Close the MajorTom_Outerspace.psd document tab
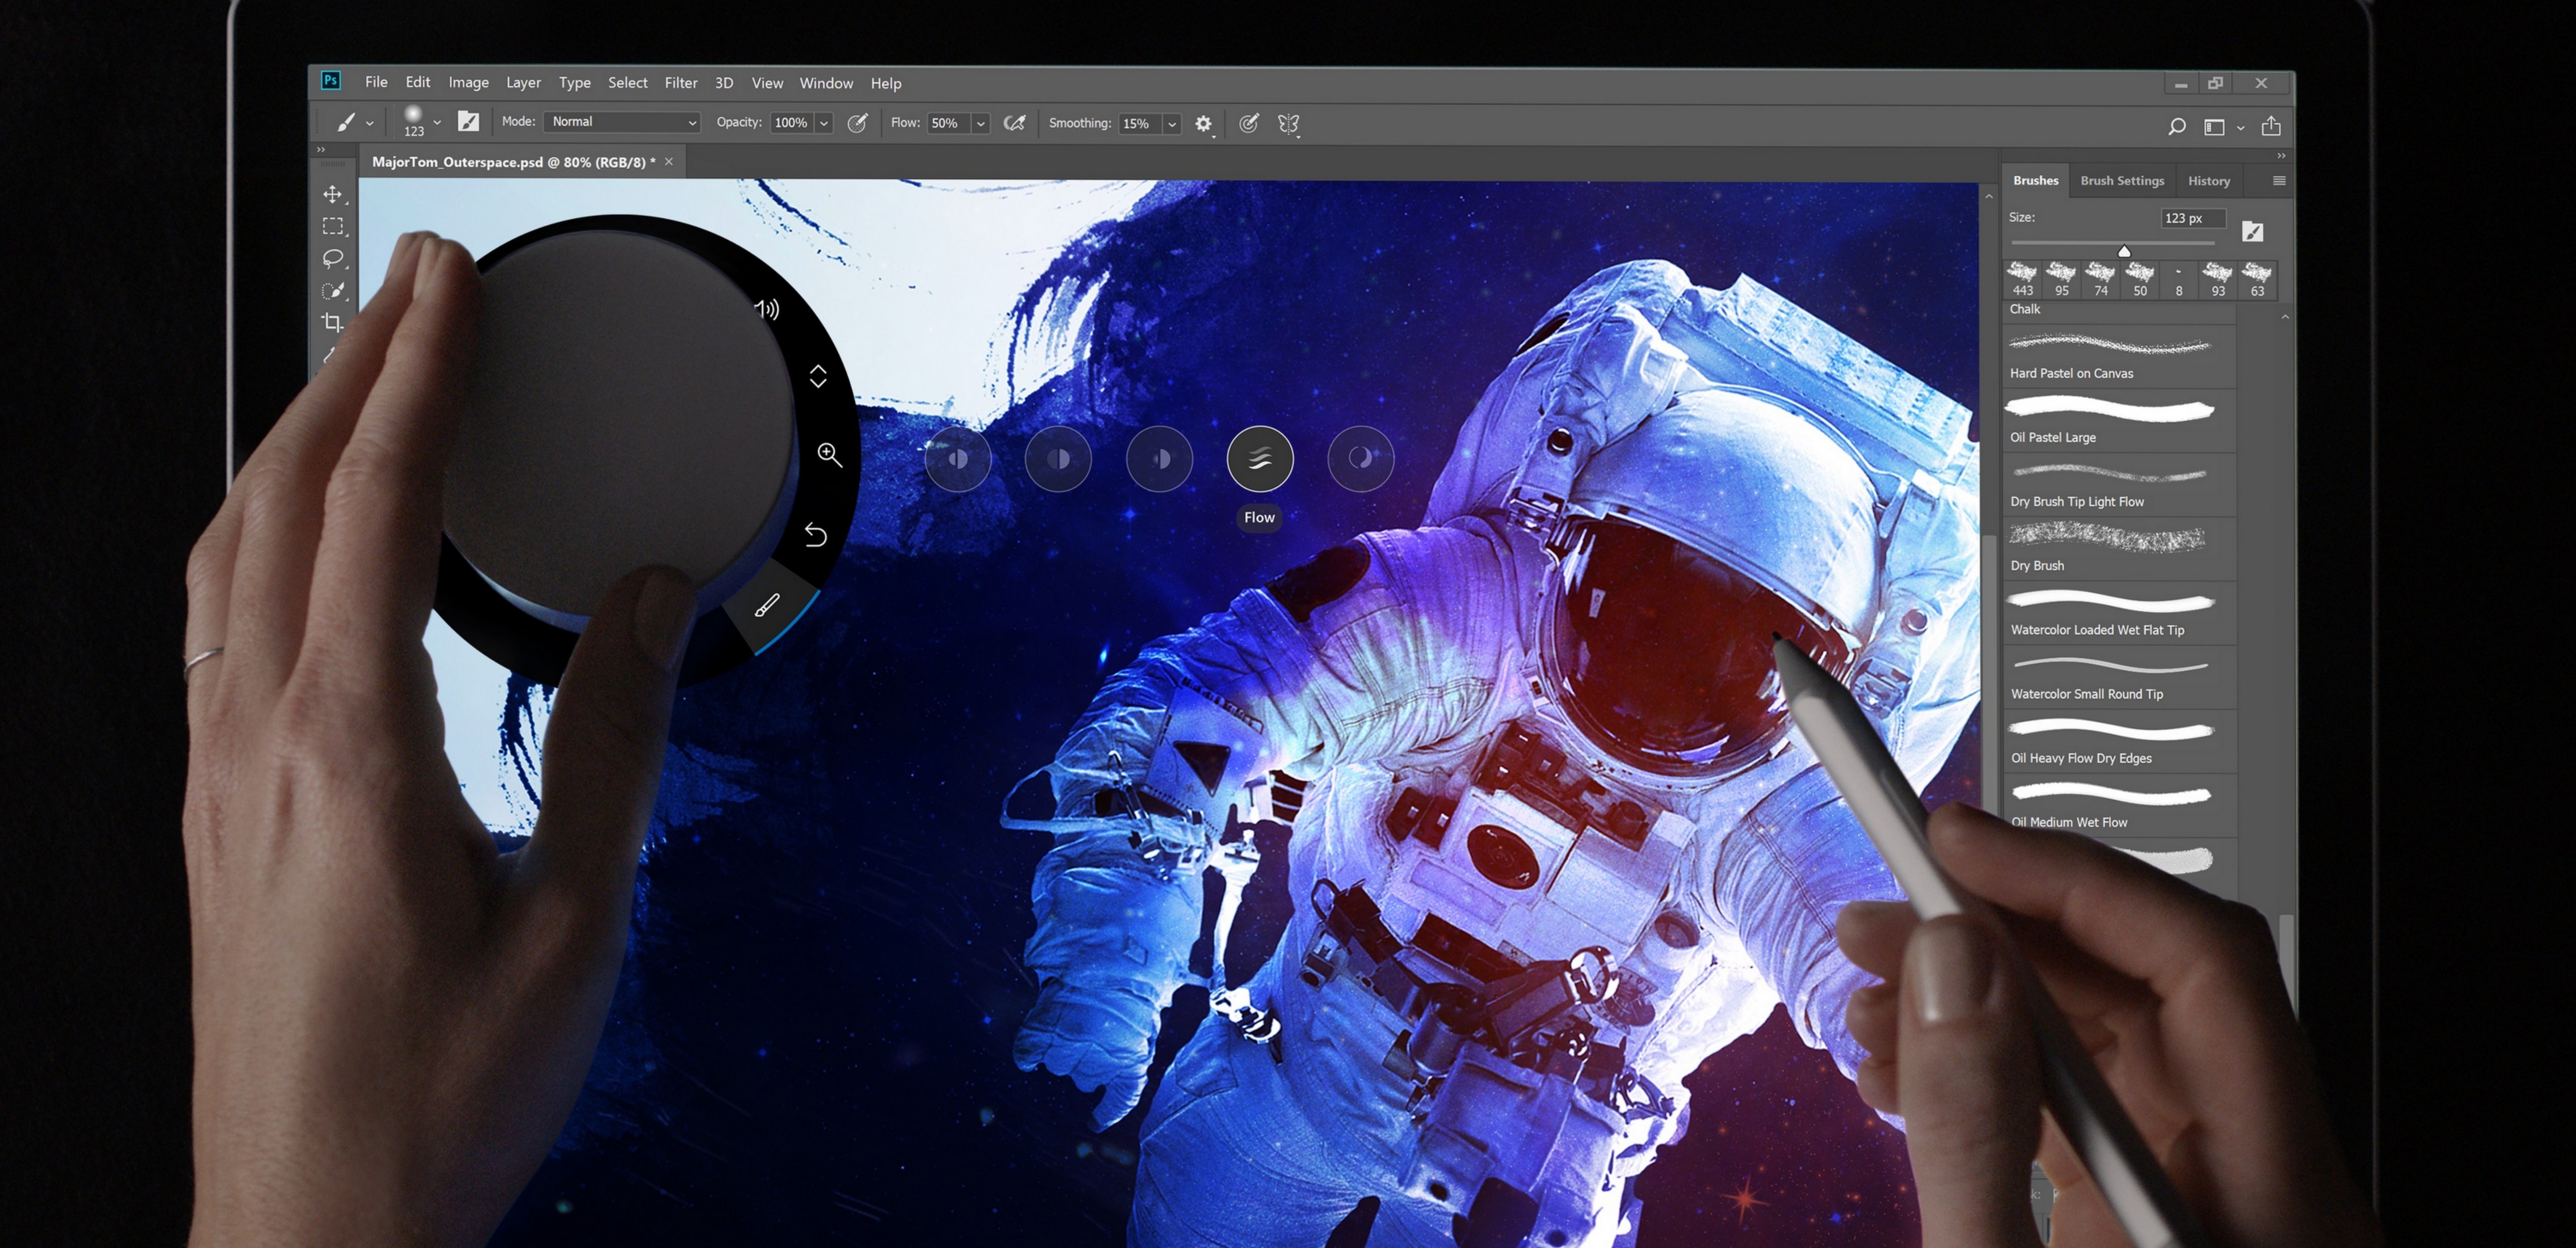Image resolution: width=2576 pixels, height=1248 pixels. coord(669,162)
